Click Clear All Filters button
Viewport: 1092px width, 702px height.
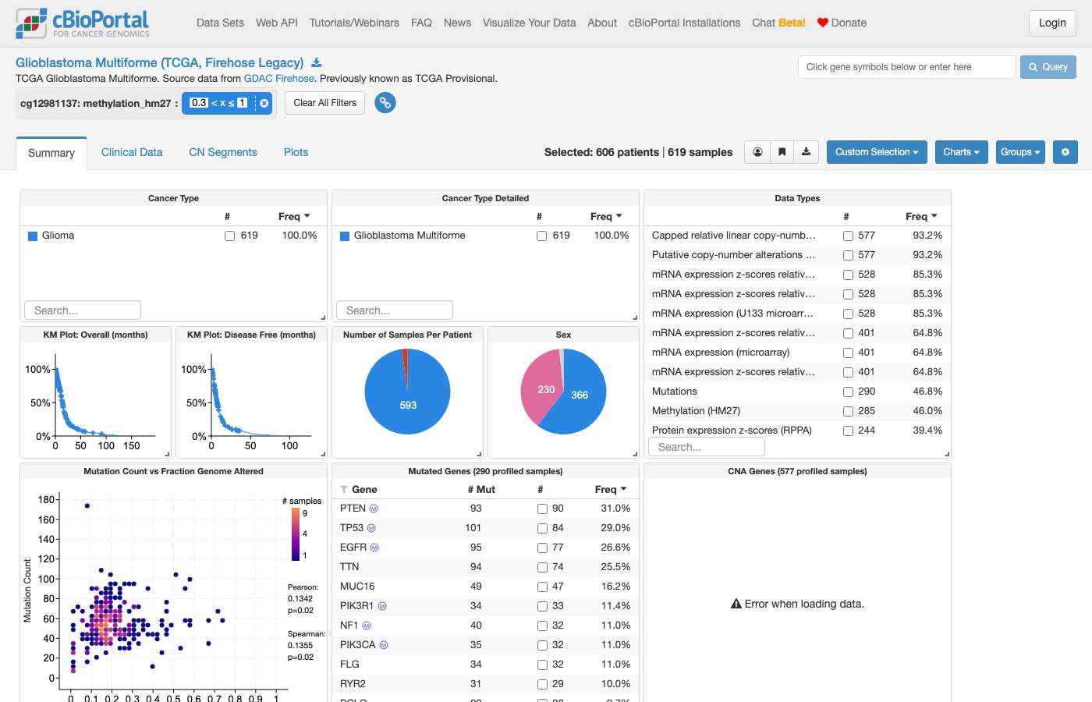(x=324, y=103)
